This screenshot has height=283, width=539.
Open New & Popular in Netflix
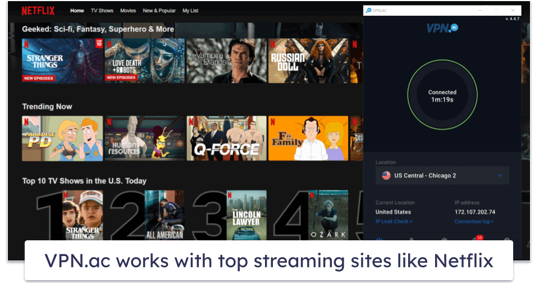click(159, 11)
